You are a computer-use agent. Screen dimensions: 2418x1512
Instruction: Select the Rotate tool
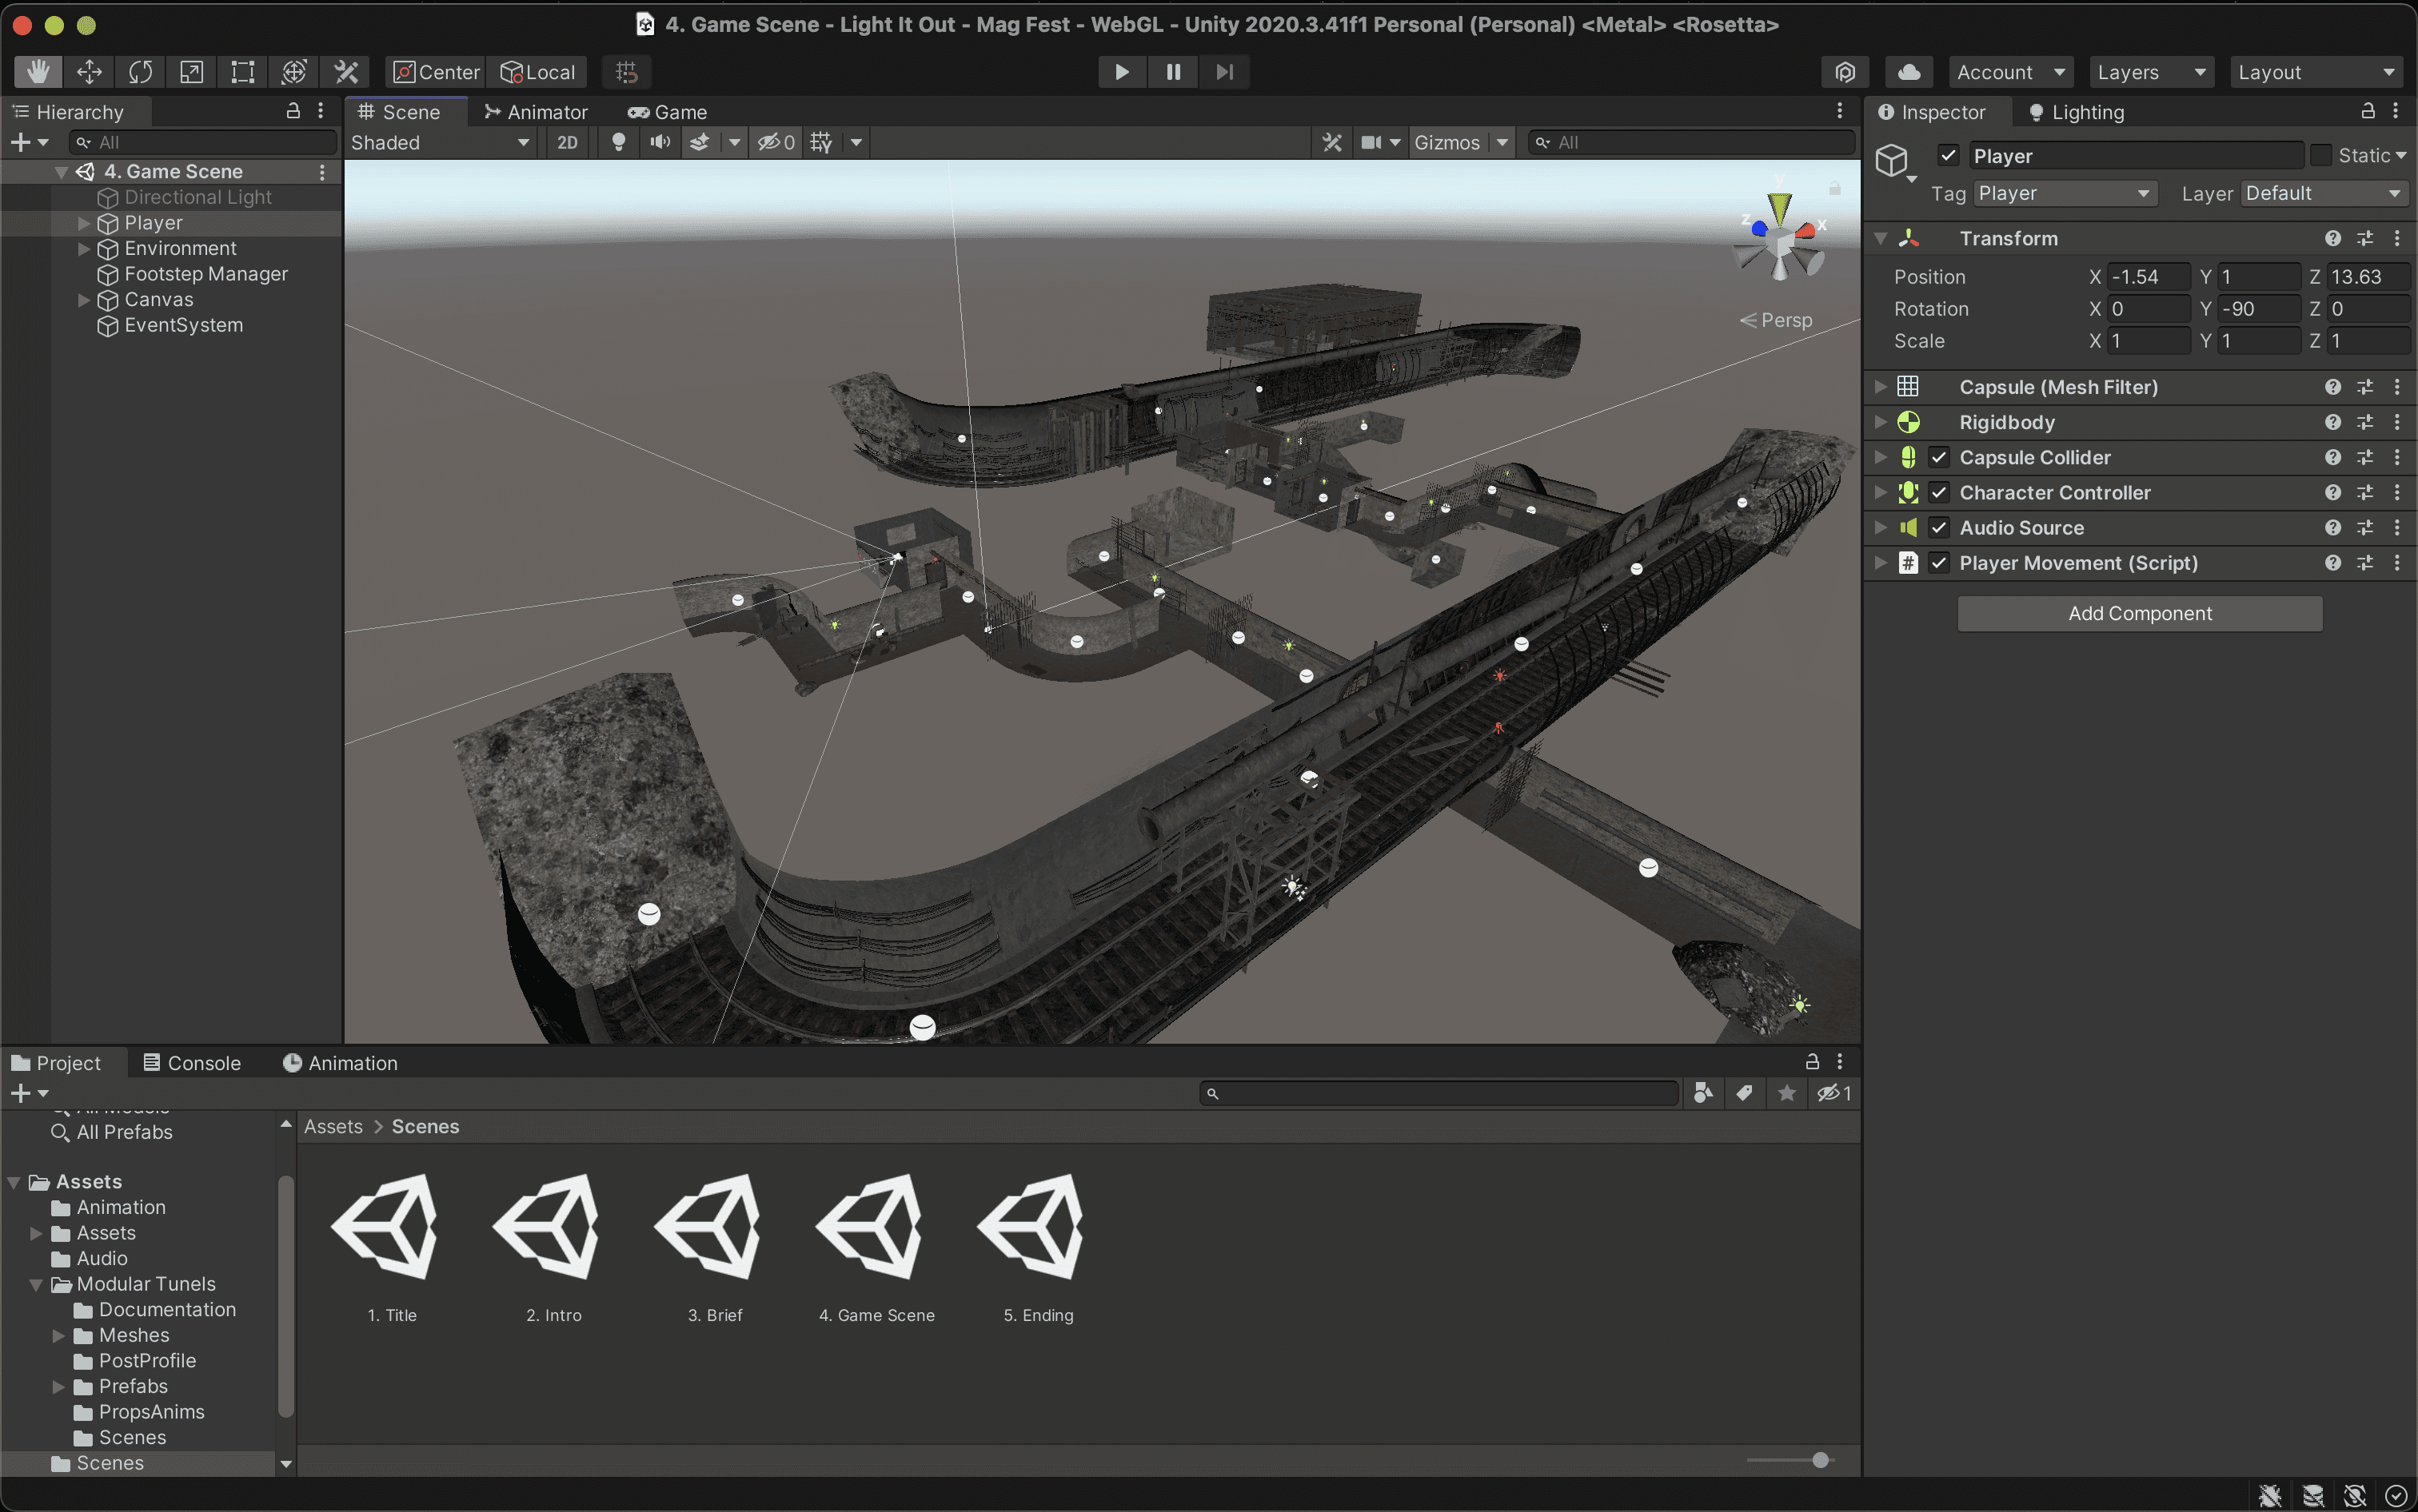click(140, 72)
